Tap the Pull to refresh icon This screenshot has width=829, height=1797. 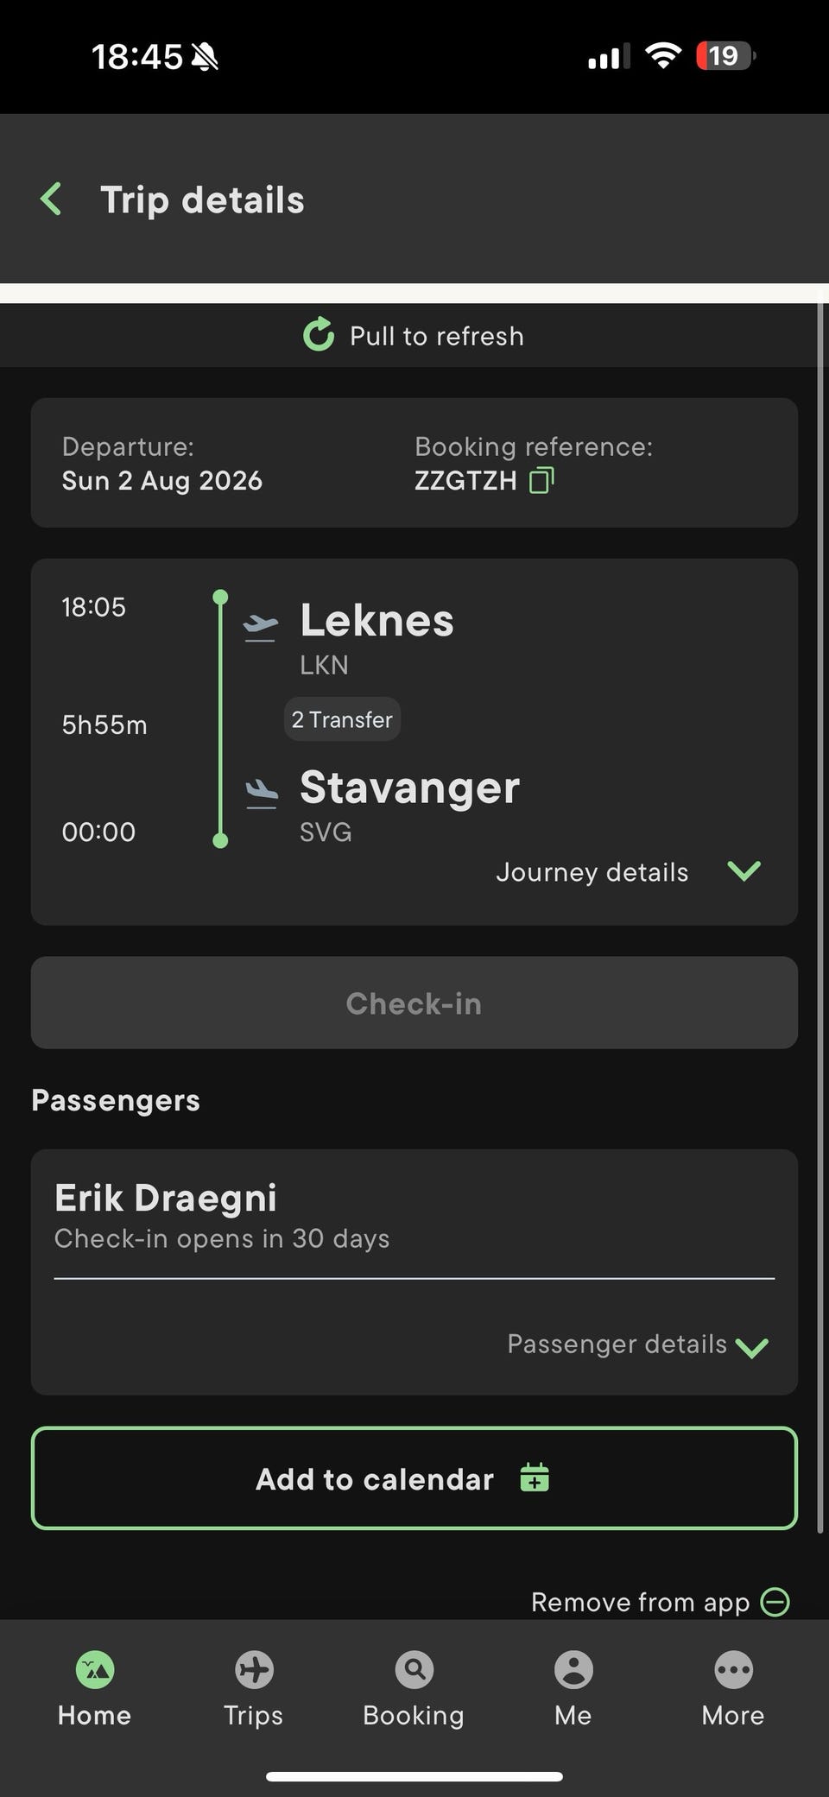319,335
